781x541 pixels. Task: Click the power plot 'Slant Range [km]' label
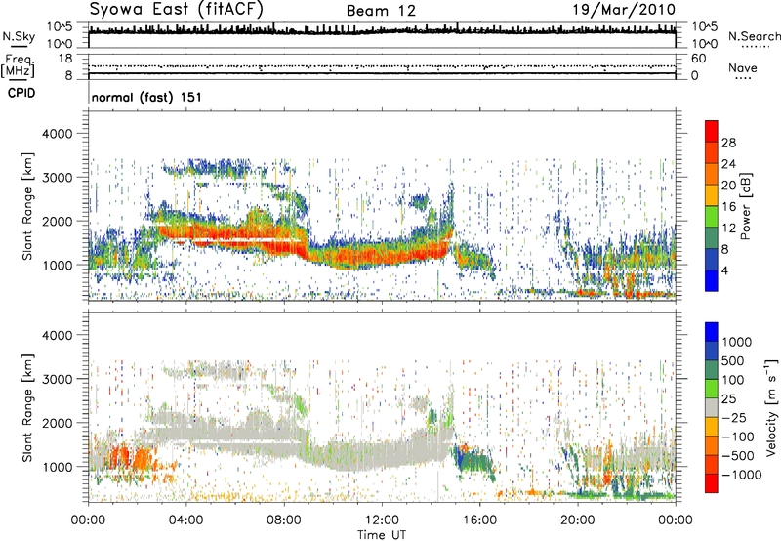coord(27,206)
